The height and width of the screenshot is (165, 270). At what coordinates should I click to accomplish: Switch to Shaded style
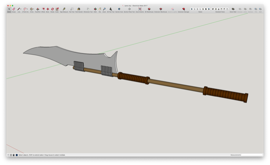pyautogui.click(x=203, y=9)
